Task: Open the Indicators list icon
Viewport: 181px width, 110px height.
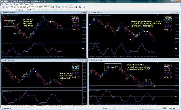Action: [76, 7]
